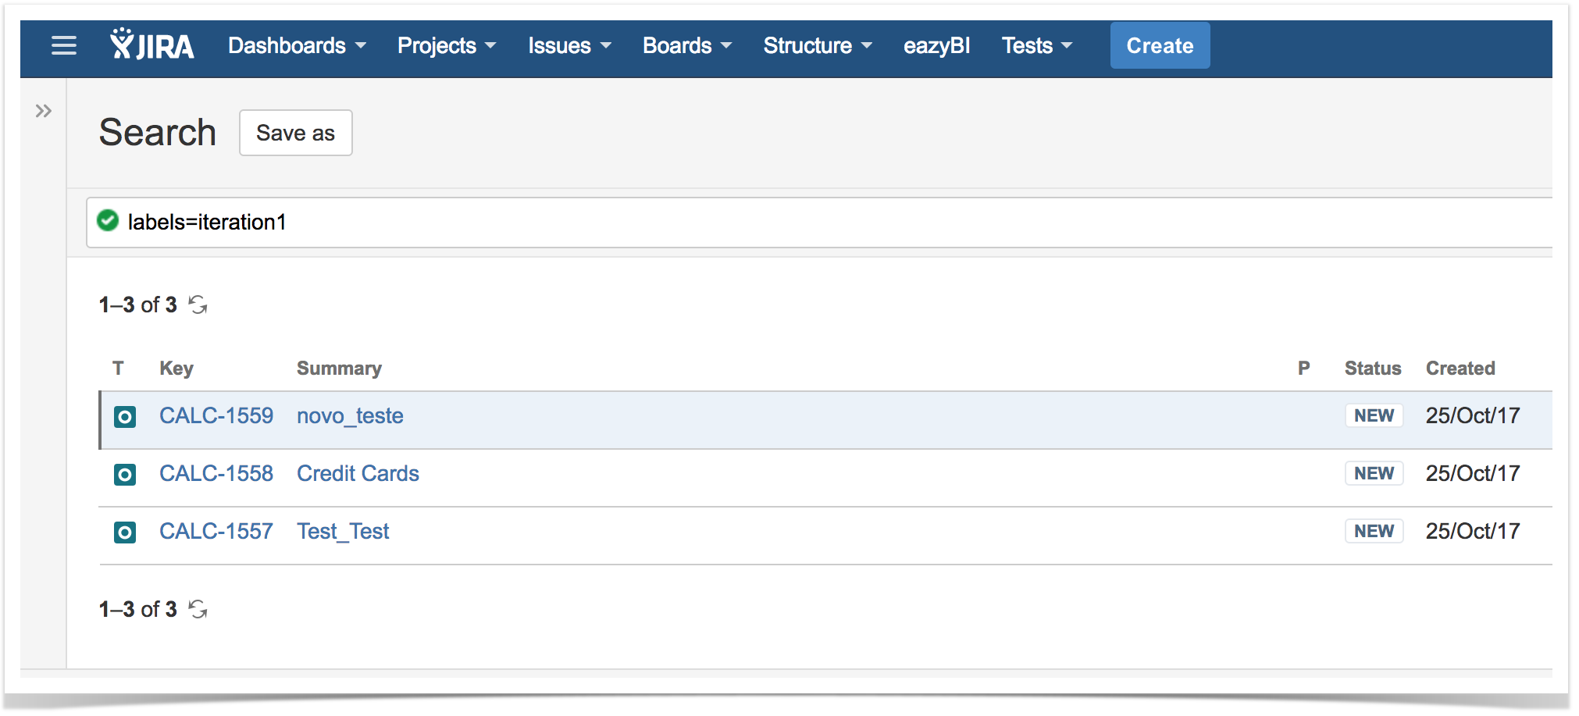Open the Credit Cards summary link

[x=358, y=473]
